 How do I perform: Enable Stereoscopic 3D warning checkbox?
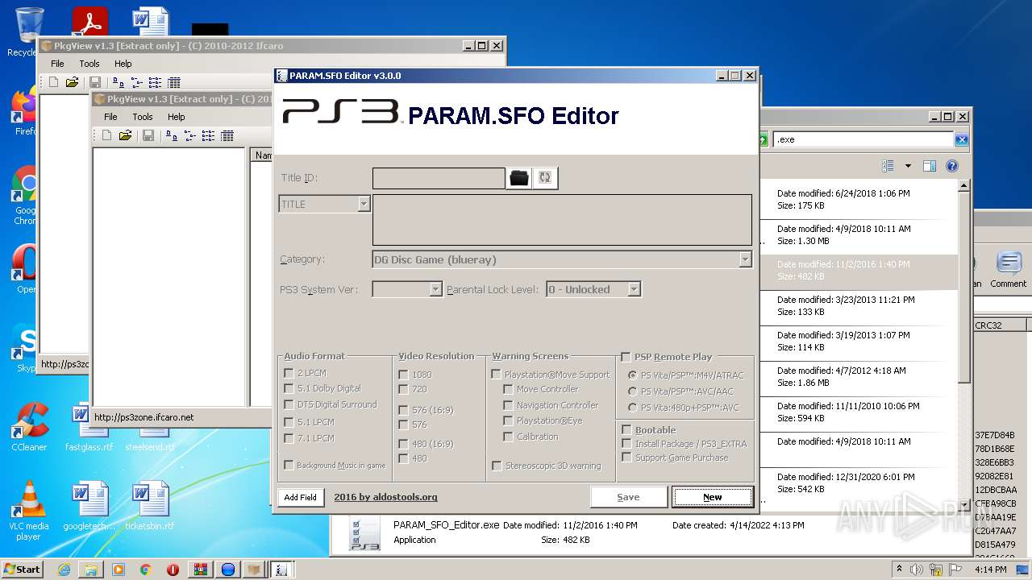(x=497, y=466)
